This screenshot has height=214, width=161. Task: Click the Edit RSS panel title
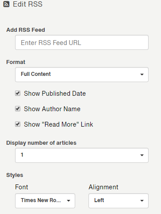click(x=27, y=4)
